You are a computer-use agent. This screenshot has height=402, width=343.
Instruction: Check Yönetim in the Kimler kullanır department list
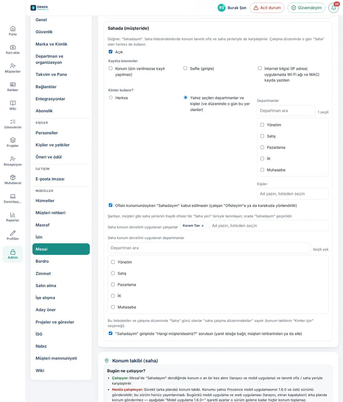click(262, 125)
